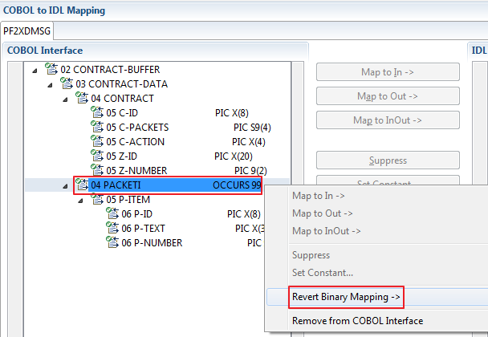This screenshot has height=337, width=488.
Task: Click the icon next to 04 CONTRACT
Action: [82, 98]
